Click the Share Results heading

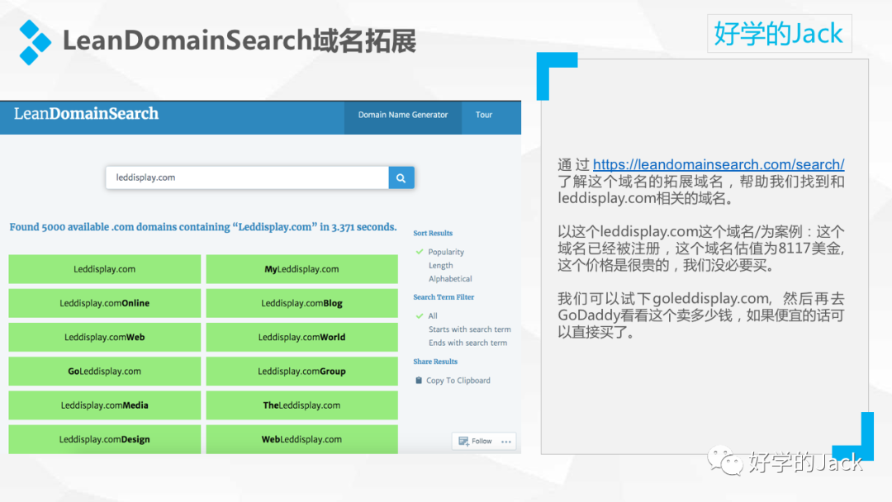tap(435, 362)
